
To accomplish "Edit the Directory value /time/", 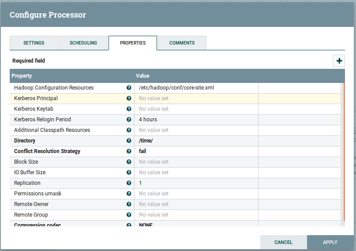I will (196, 141).
